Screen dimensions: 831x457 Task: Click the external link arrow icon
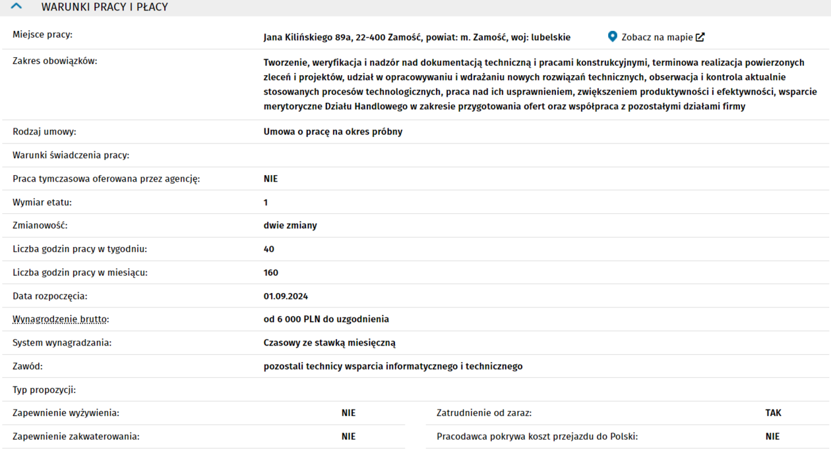coord(700,38)
